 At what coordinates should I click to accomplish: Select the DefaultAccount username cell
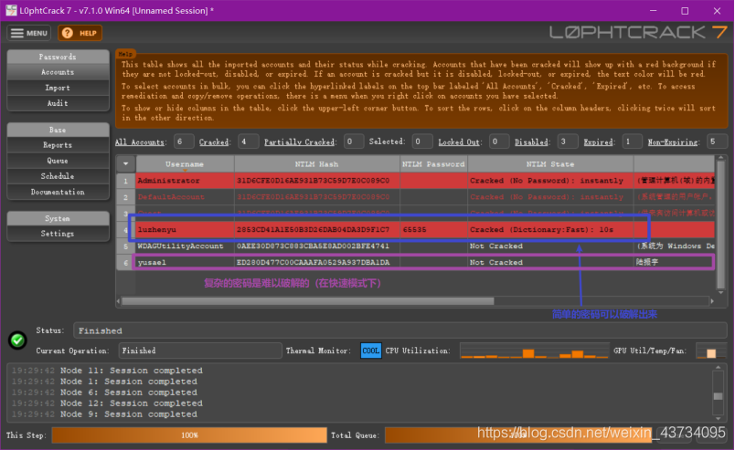click(x=185, y=196)
